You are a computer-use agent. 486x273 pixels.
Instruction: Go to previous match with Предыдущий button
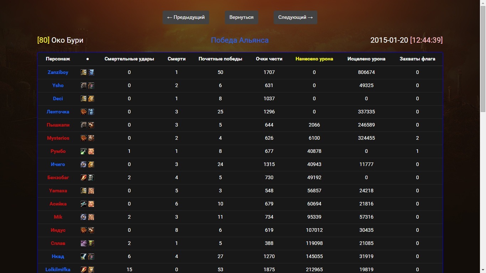pos(186,17)
